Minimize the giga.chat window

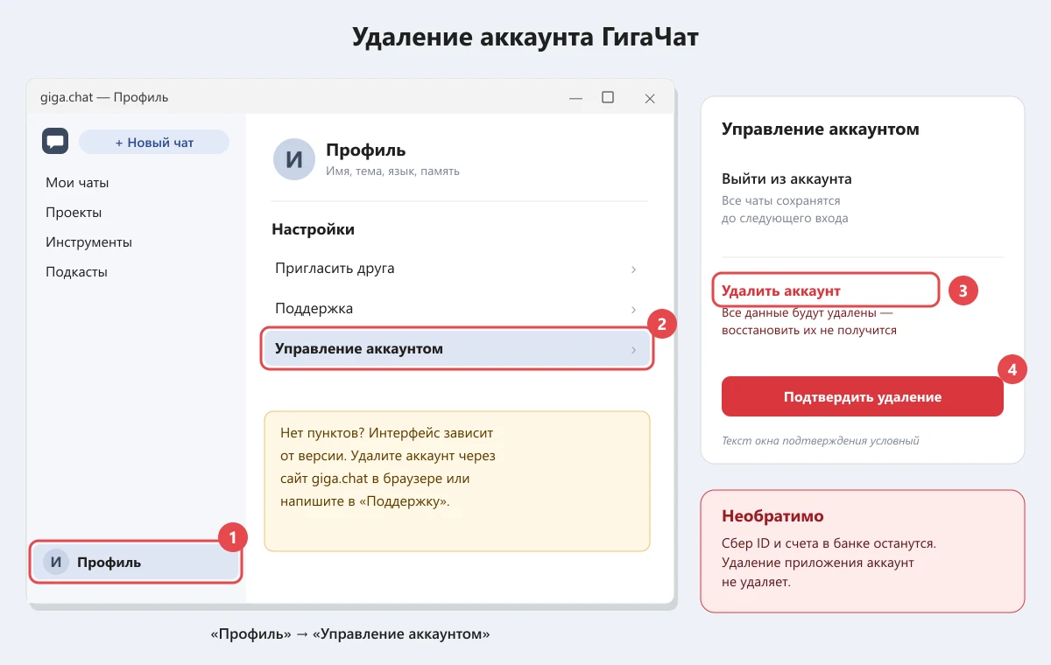[x=575, y=98]
